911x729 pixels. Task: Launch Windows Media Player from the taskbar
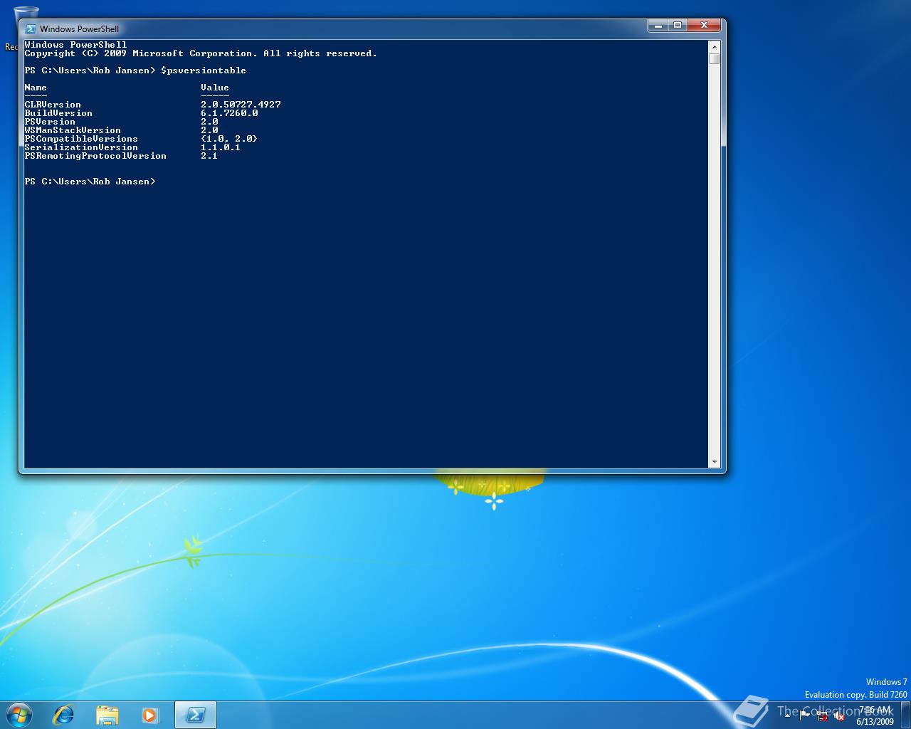coord(150,715)
